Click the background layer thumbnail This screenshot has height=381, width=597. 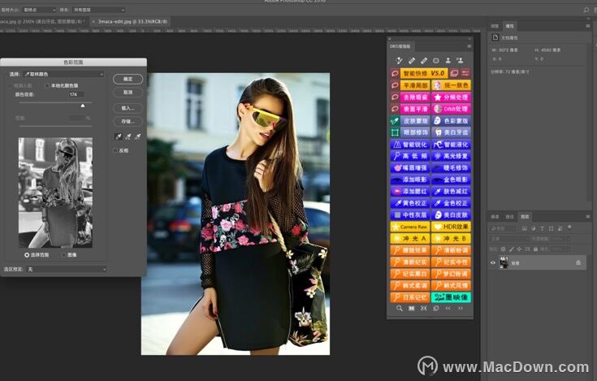pos(504,262)
